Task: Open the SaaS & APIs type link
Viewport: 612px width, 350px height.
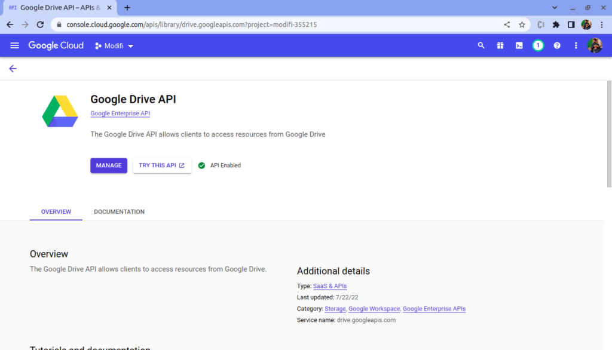Action: [x=330, y=286]
